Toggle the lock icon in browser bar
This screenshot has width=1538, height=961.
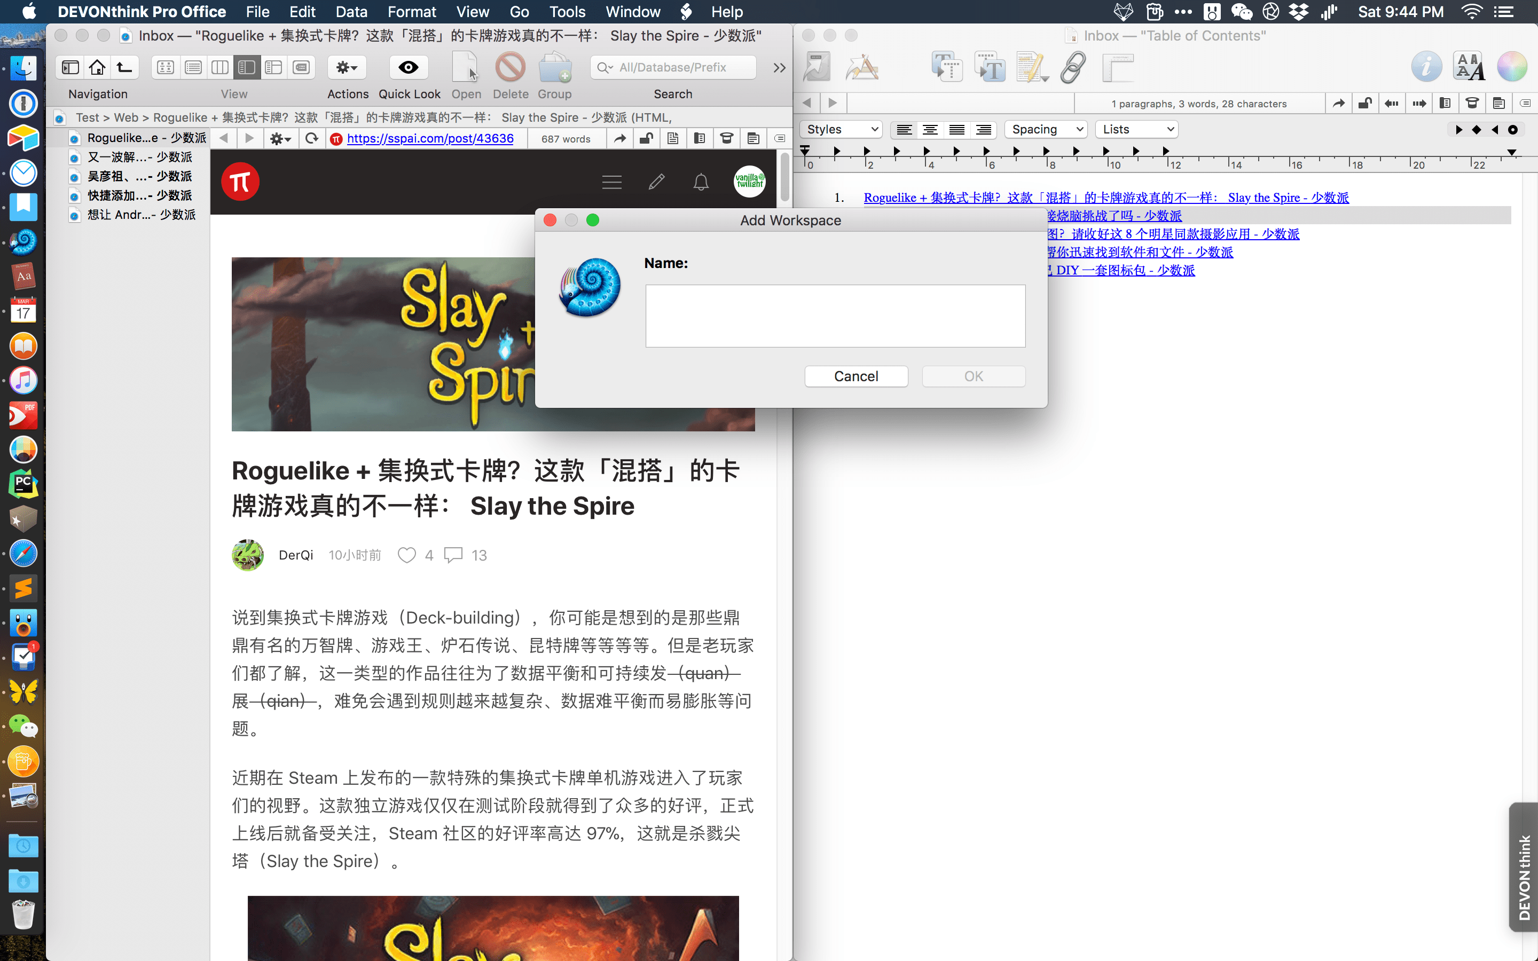coord(646,139)
